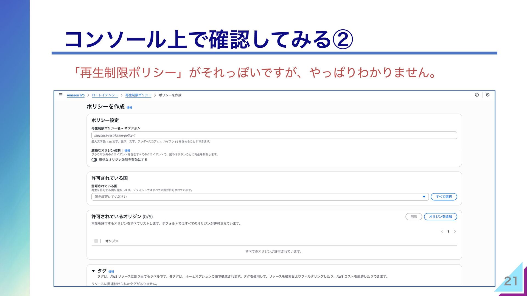527x296 pixels.
Task: Click 情報 link beside 厳格なオリジン強制
Action: (x=127, y=150)
